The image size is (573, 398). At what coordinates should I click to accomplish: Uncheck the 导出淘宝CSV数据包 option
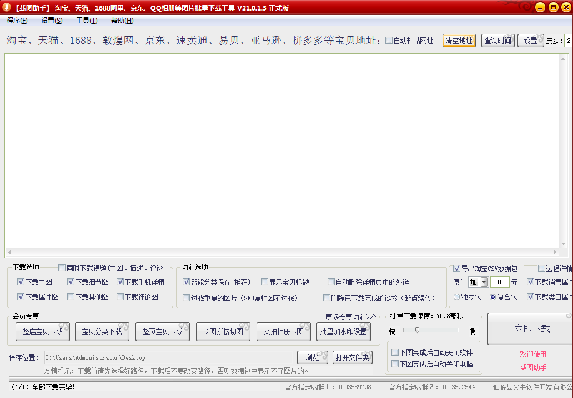point(456,268)
